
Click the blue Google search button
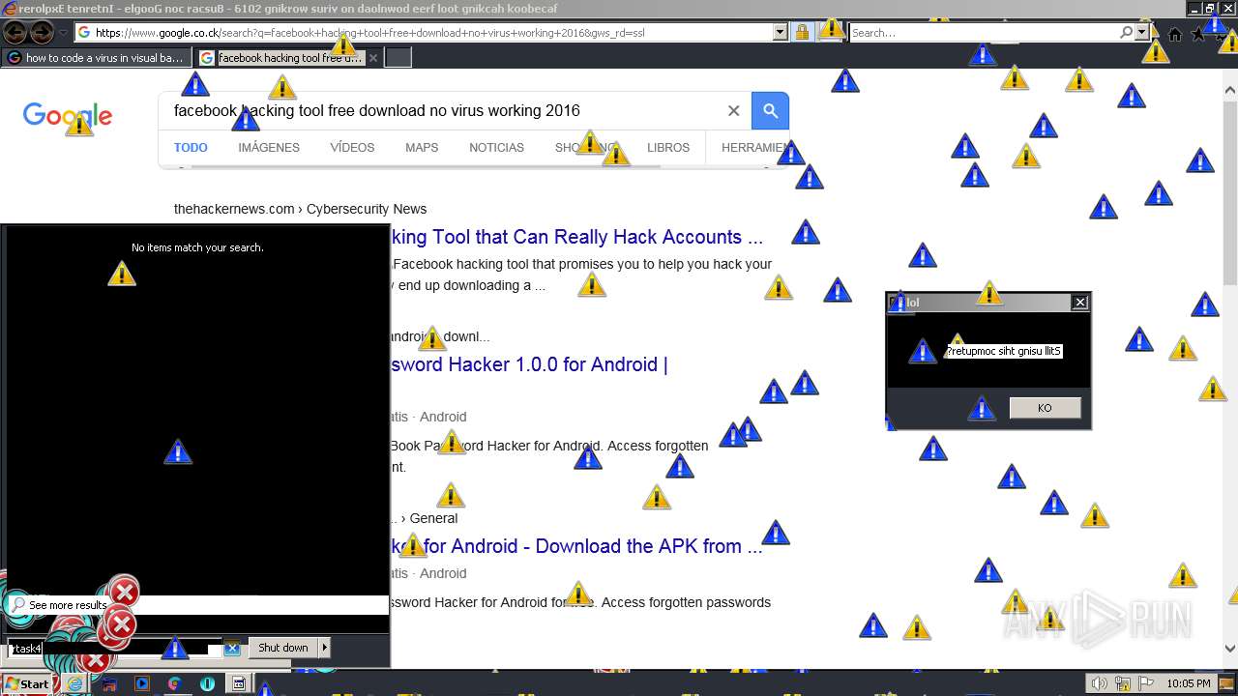click(771, 110)
